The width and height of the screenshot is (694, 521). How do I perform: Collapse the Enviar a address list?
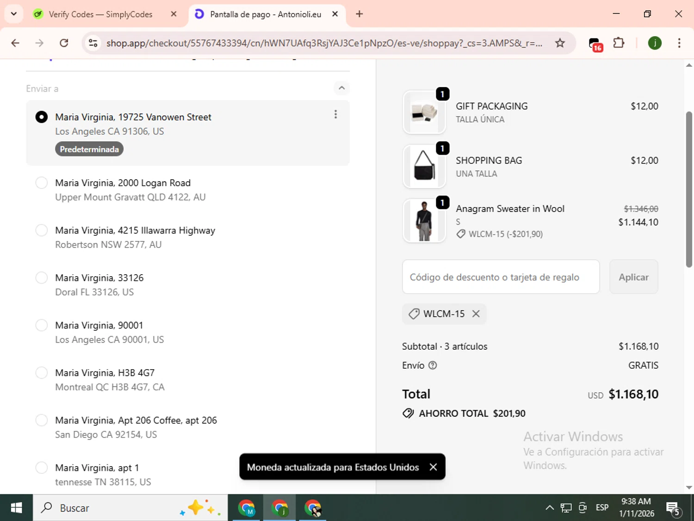[x=341, y=88]
